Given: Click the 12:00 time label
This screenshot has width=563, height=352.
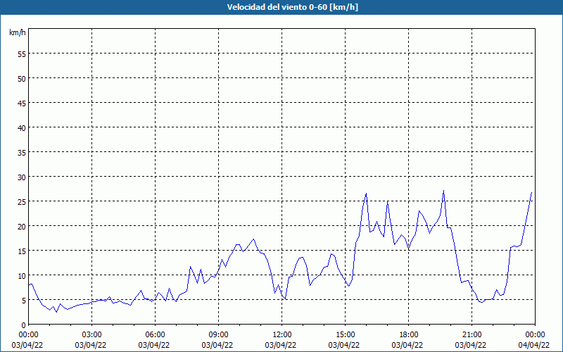Looking at the screenshot, I should point(282,335).
